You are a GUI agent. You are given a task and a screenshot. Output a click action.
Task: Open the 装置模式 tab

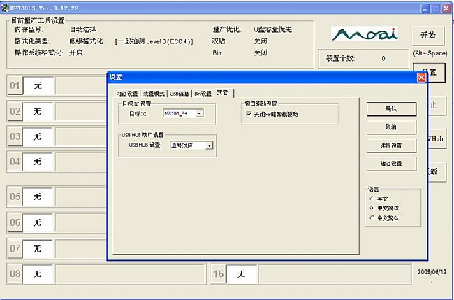154,94
